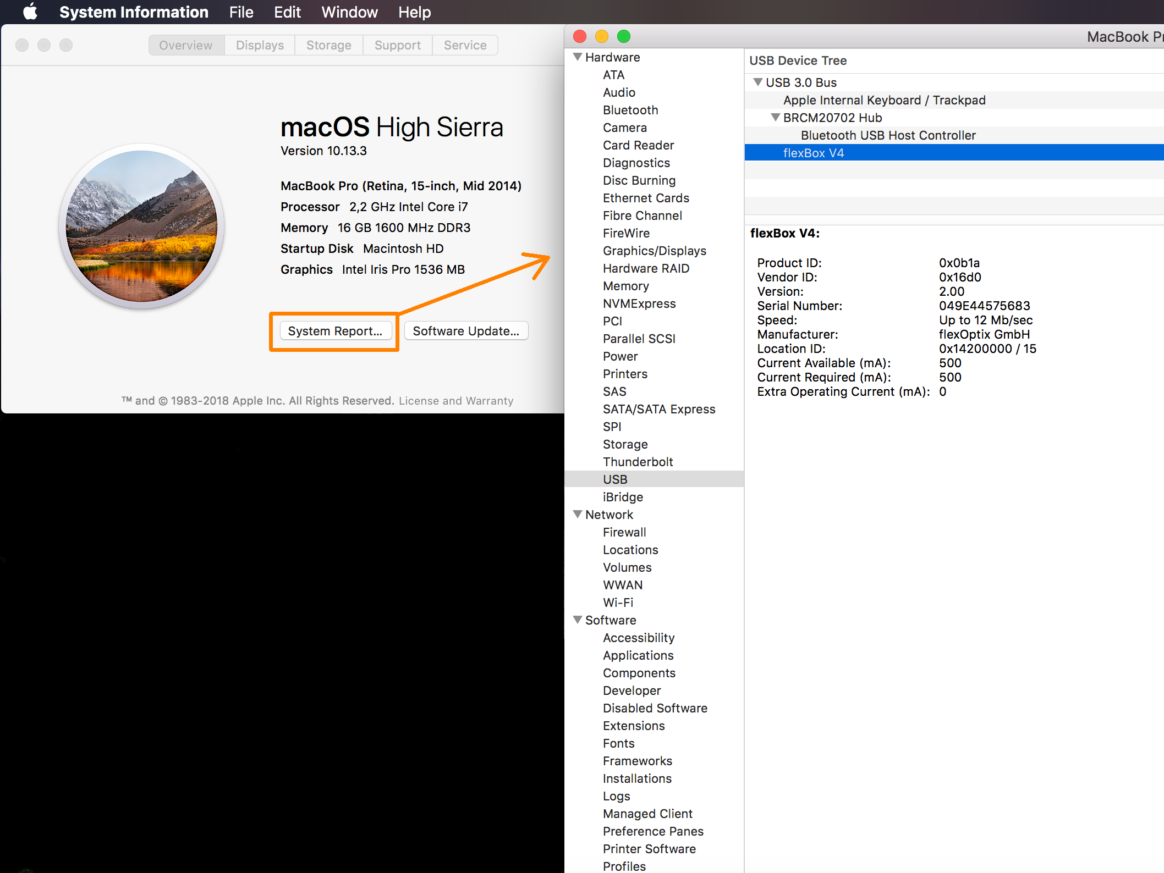Select Diagnostics in the sidebar
The image size is (1164, 873).
636,163
